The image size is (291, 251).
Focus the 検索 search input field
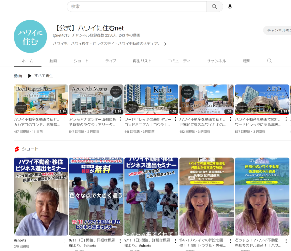coord(137,7)
